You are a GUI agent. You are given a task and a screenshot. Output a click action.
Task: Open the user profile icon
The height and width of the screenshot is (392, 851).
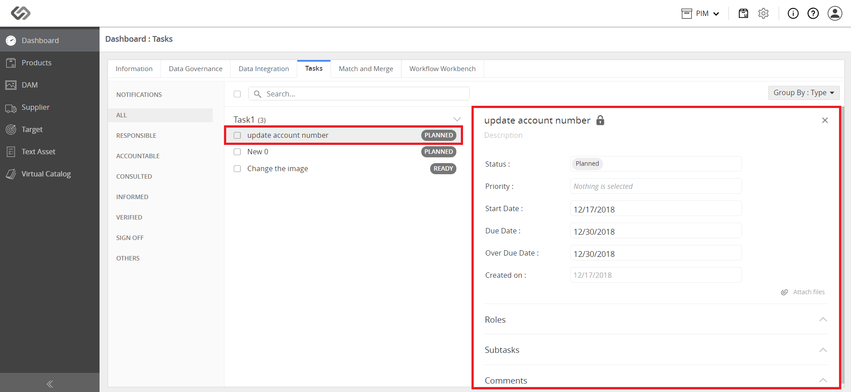pyautogui.click(x=835, y=13)
